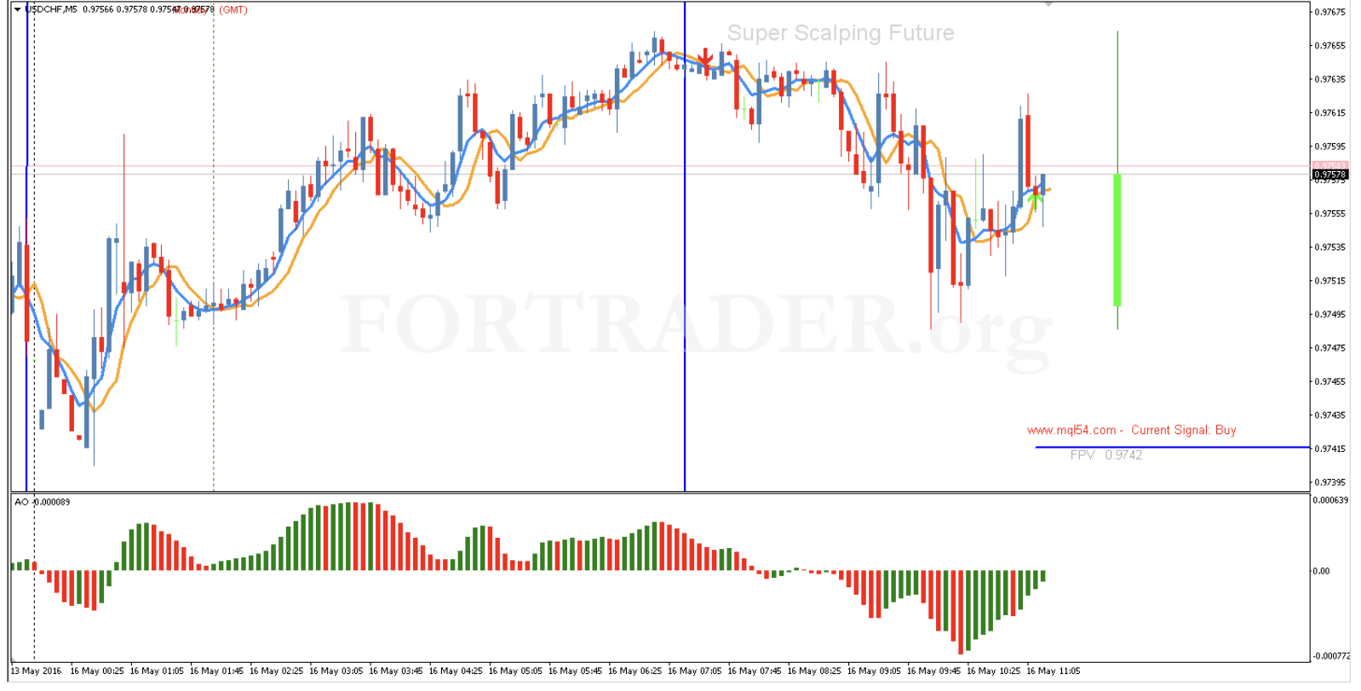Click the 0.97635 price axis label

click(x=1330, y=79)
